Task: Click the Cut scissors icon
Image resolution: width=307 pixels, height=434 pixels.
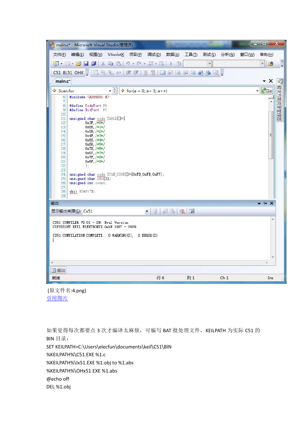Action: (103, 64)
